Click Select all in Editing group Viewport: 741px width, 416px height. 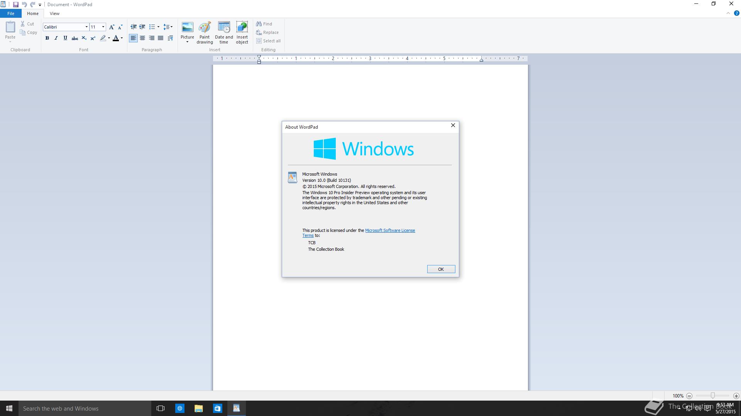coord(268,41)
